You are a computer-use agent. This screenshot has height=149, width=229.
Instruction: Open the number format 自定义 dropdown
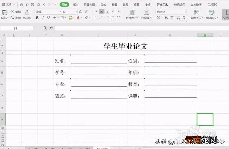(x=185, y=12)
